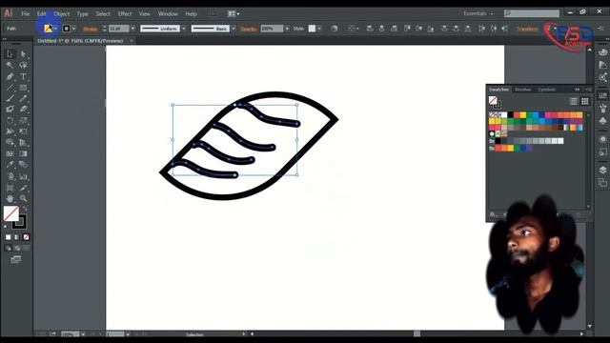Viewport: 610px width, 343px height.
Task: Open stroke weight dropdown arrow
Action: click(x=132, y=29)
